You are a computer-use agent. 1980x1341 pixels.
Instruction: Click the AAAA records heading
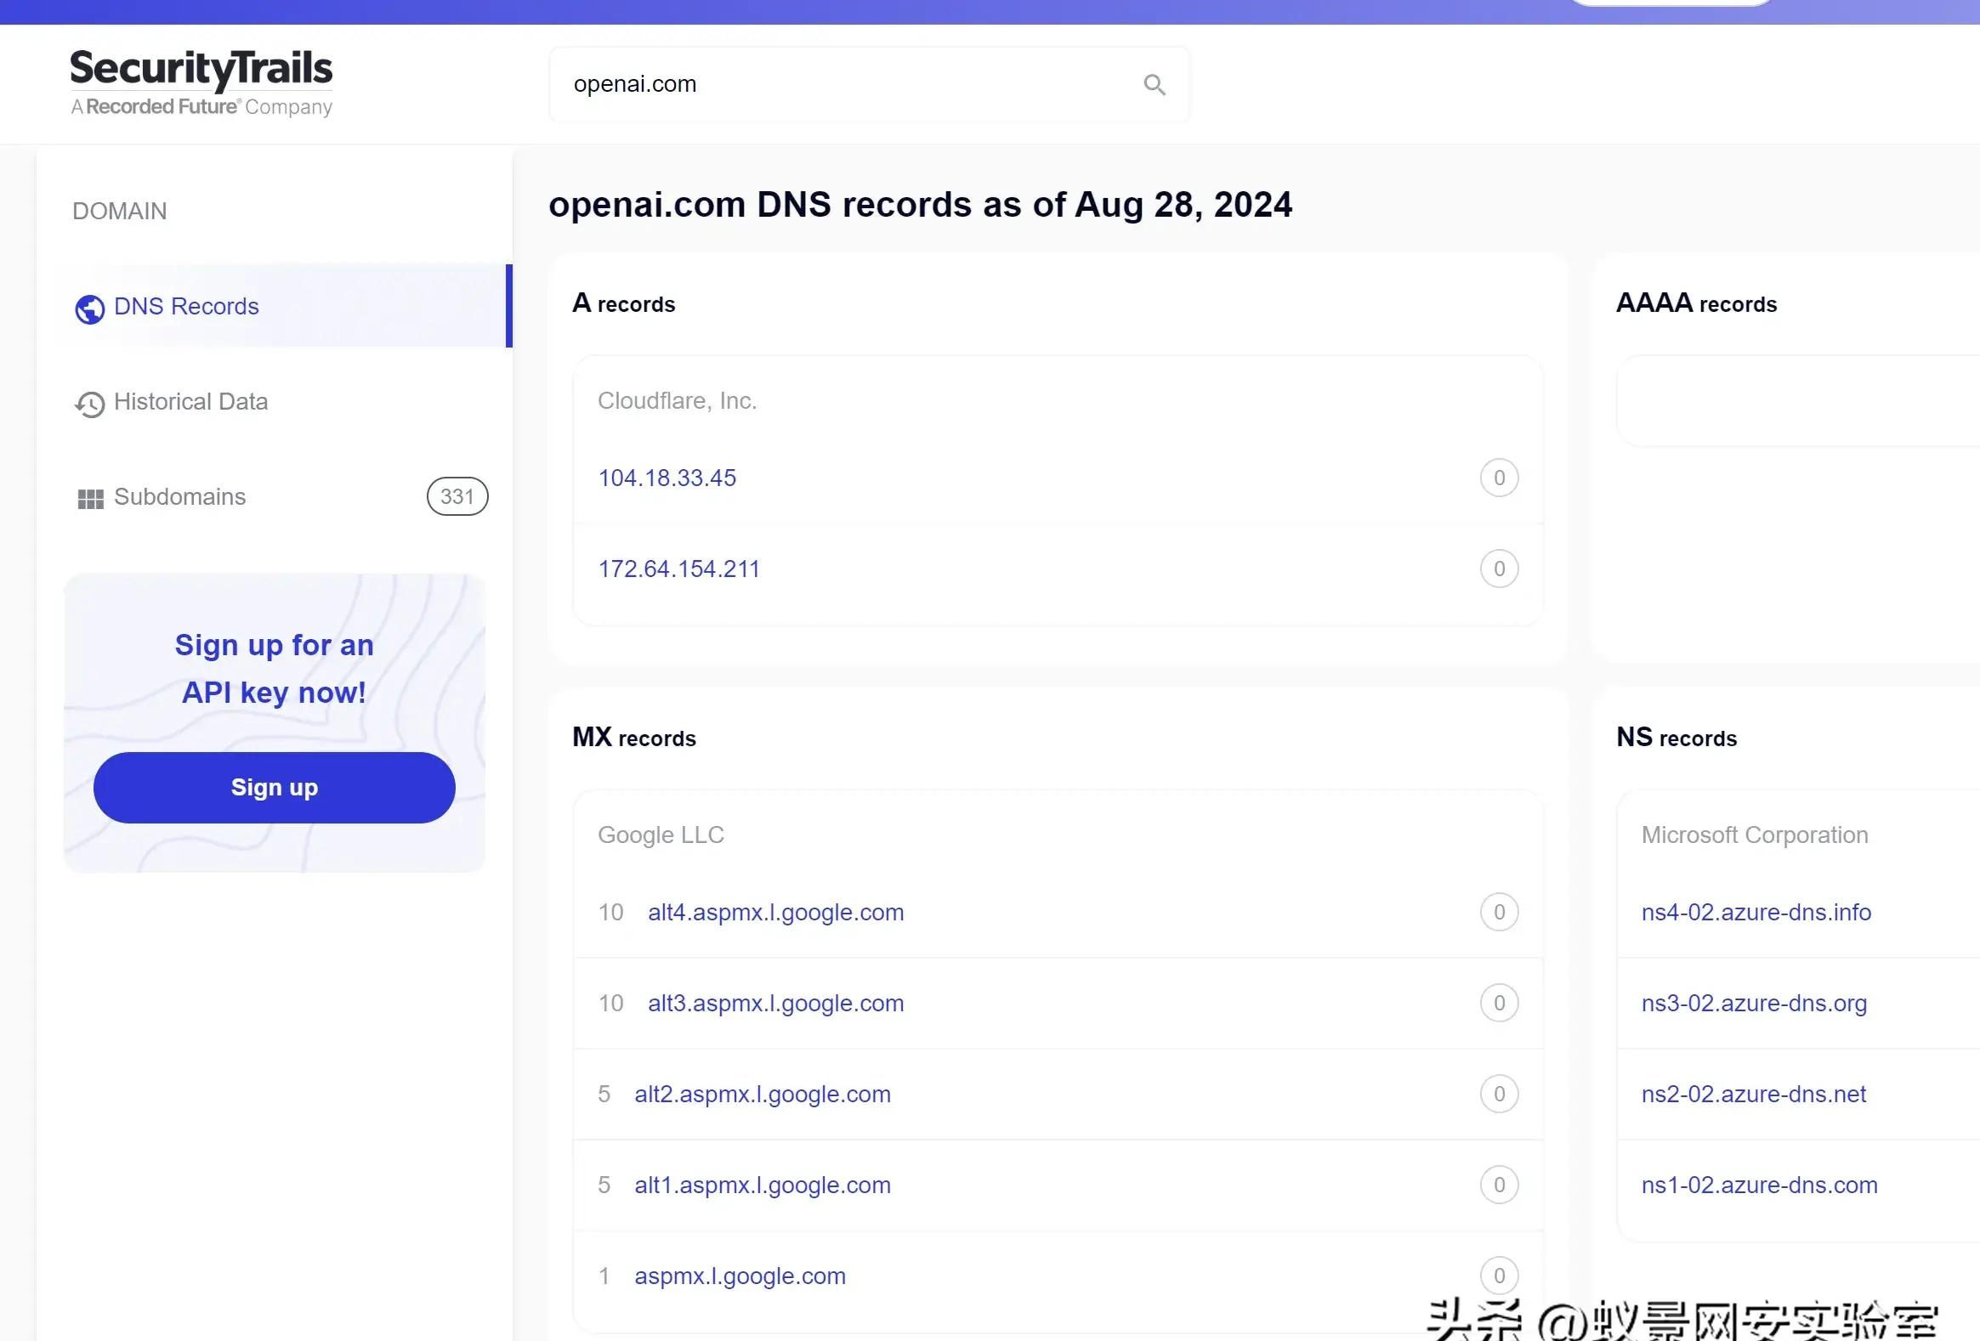point(1696,303)
